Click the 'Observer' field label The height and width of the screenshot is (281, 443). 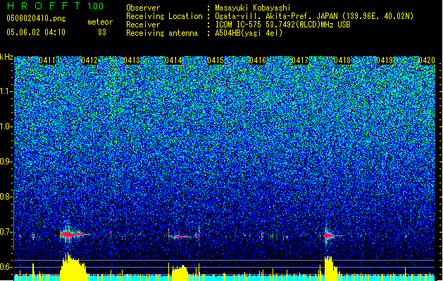click(x=143, y=8)
